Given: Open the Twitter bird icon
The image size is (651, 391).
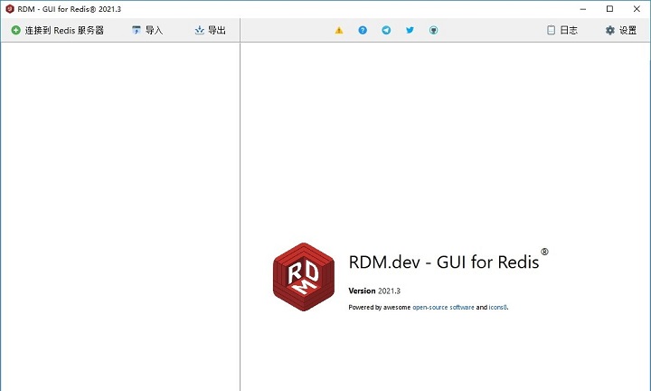Looking at the screenshot, I should pyautogui.click(x=410, y=31).
